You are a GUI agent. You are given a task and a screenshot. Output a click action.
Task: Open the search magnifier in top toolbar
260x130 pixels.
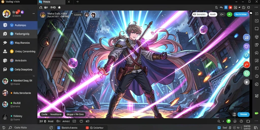(x=216, y=7)
